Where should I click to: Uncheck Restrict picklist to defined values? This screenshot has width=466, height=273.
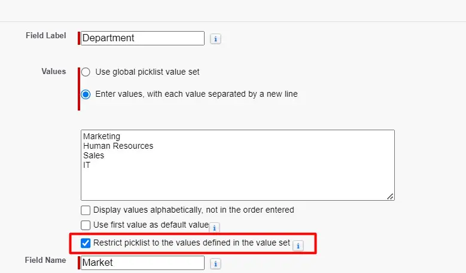(86, 243)
